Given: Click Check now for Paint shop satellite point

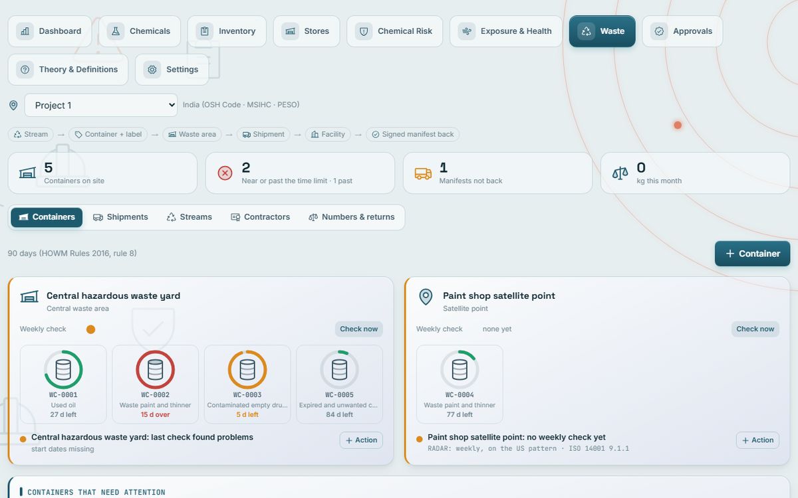Looking at the screenshot, I should (x=755, y=329).
